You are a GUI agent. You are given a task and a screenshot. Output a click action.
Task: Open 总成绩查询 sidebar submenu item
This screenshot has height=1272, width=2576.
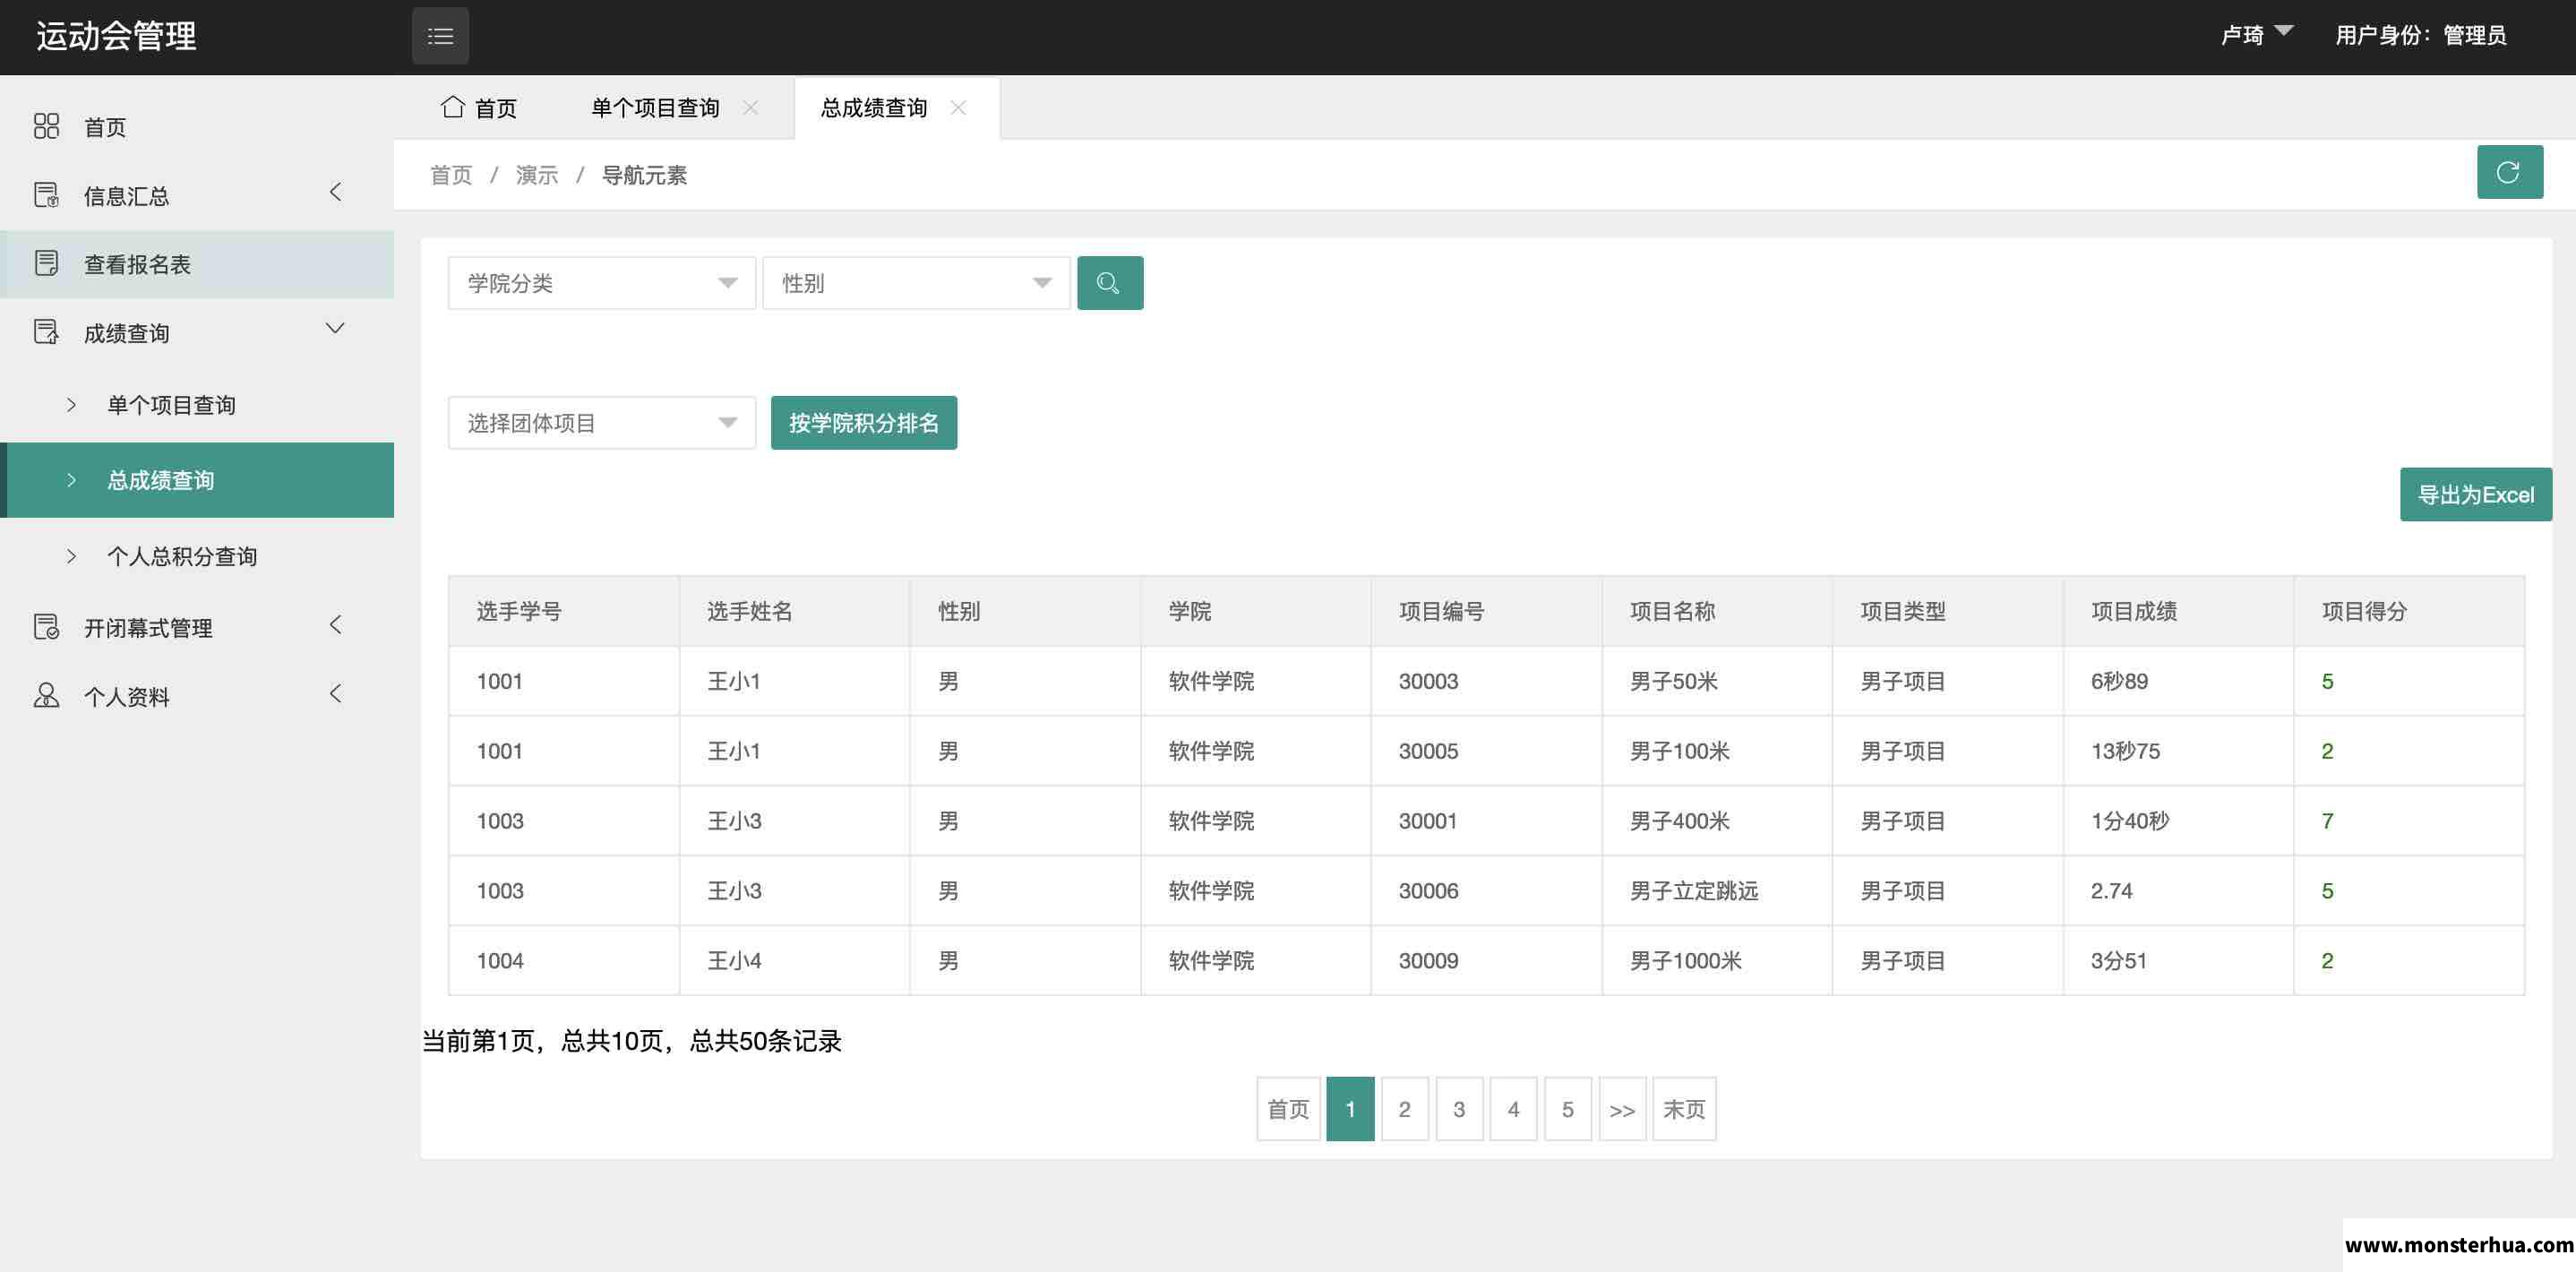[x=197, y=480]
